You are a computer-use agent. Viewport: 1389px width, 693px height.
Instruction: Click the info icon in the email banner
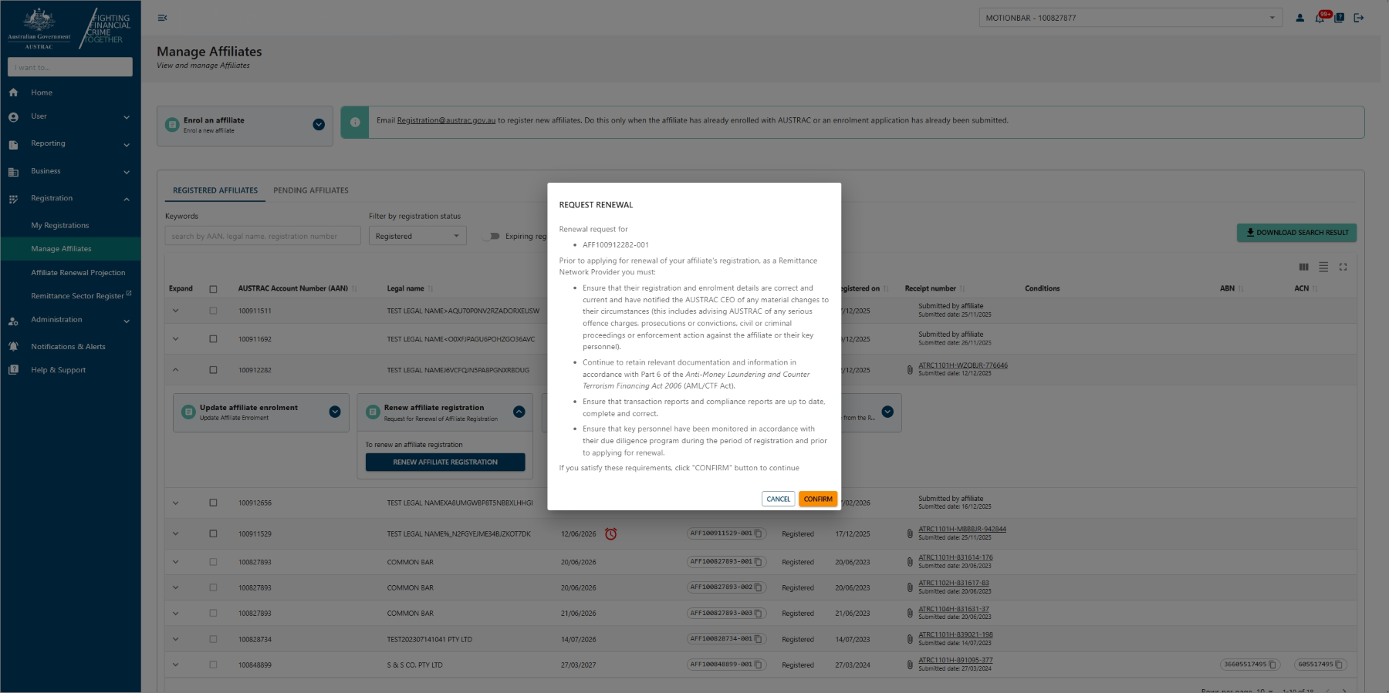coord(355,122)
